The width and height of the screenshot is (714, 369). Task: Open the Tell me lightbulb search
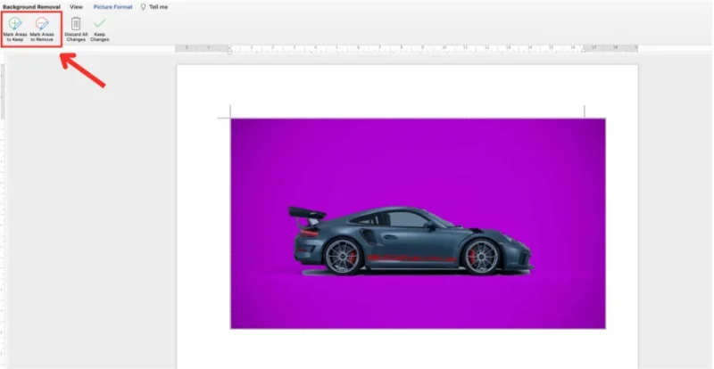(155, 6)
